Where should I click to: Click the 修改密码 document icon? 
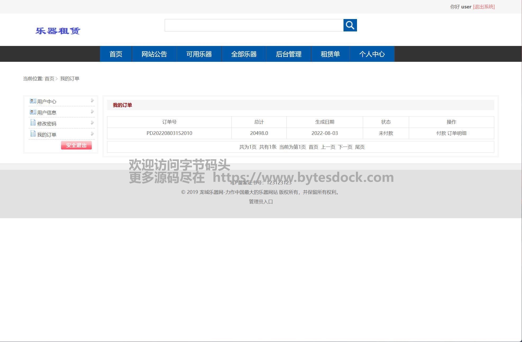click(x=33, y=123)
